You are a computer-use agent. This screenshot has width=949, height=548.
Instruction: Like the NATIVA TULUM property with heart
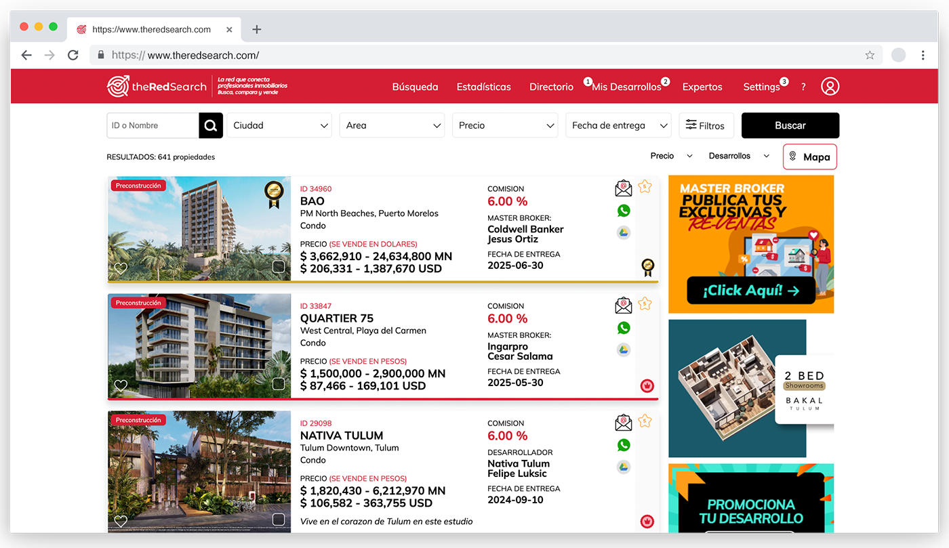[121, 521]
